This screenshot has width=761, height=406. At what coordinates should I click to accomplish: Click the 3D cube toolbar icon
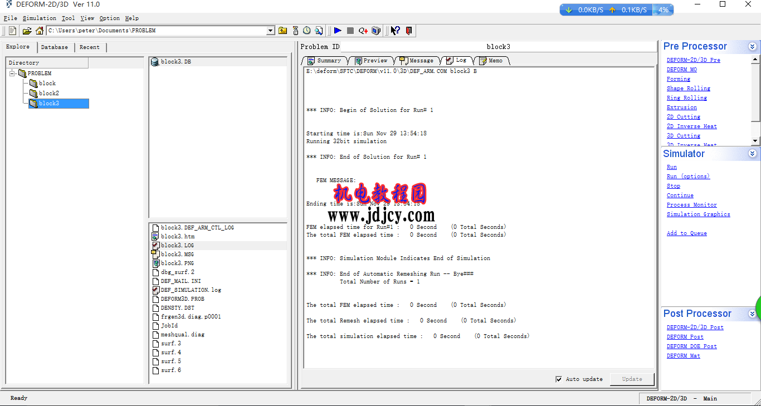[376, 31]
